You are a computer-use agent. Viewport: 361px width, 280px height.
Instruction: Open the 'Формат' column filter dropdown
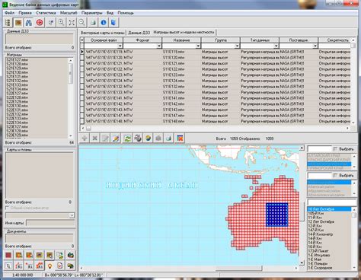(159, 46)
